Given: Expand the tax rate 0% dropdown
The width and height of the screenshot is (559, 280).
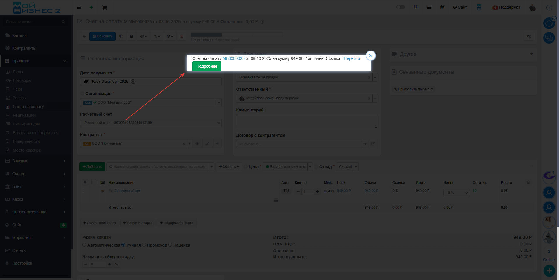Looking at the screenshot, I should (x=456, y=193).
